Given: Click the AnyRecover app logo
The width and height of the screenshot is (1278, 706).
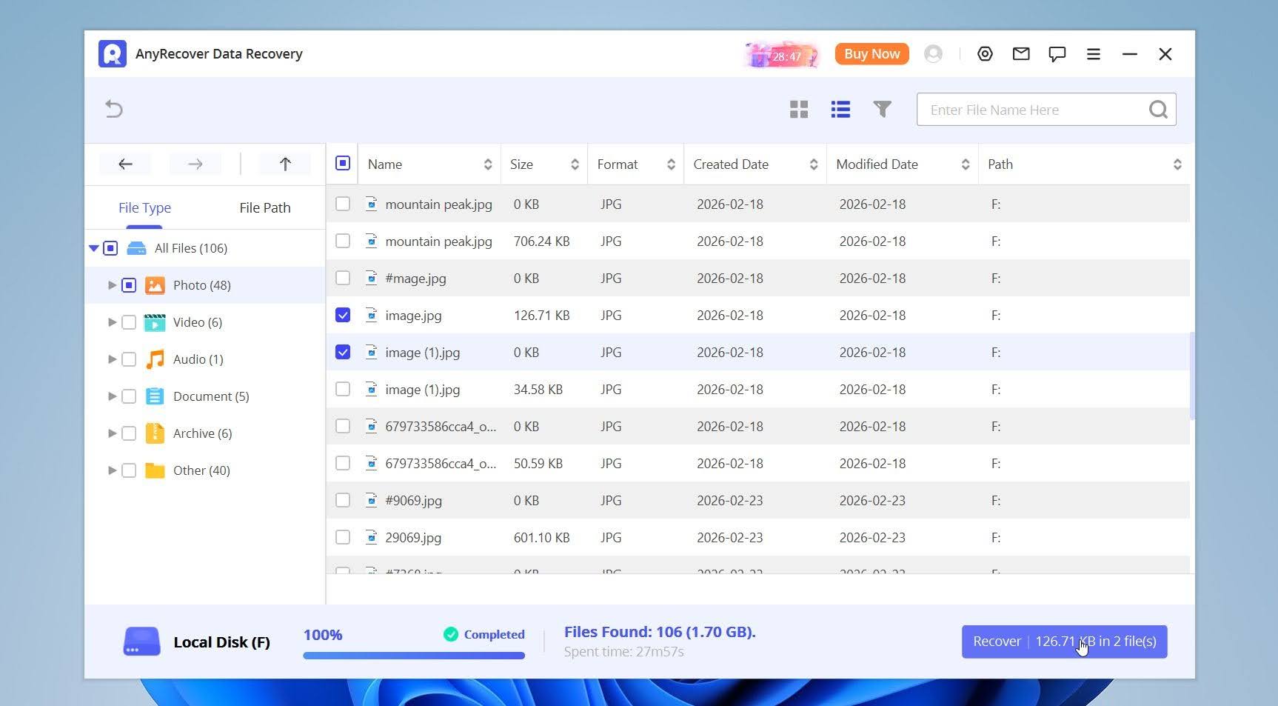Looking at the screenshot, I should point(113,53).
